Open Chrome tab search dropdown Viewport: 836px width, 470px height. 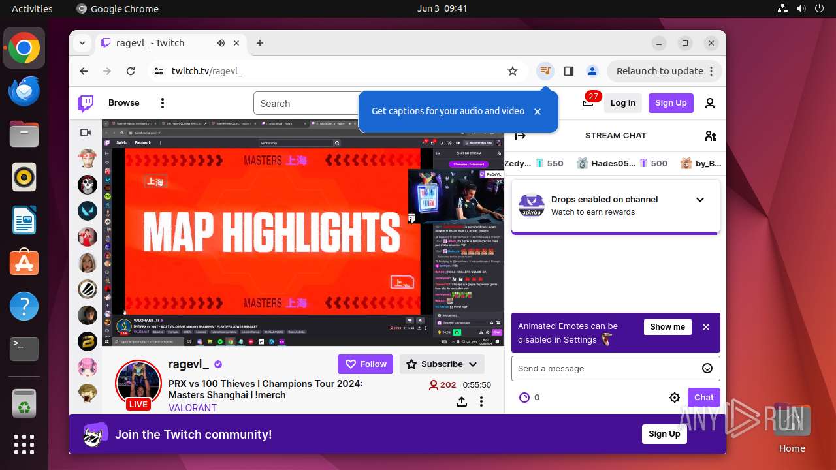(82, 43)
